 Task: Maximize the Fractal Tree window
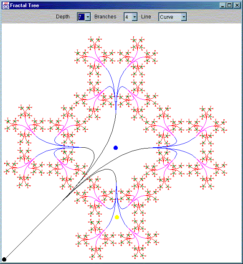click(x=229, y=5)
